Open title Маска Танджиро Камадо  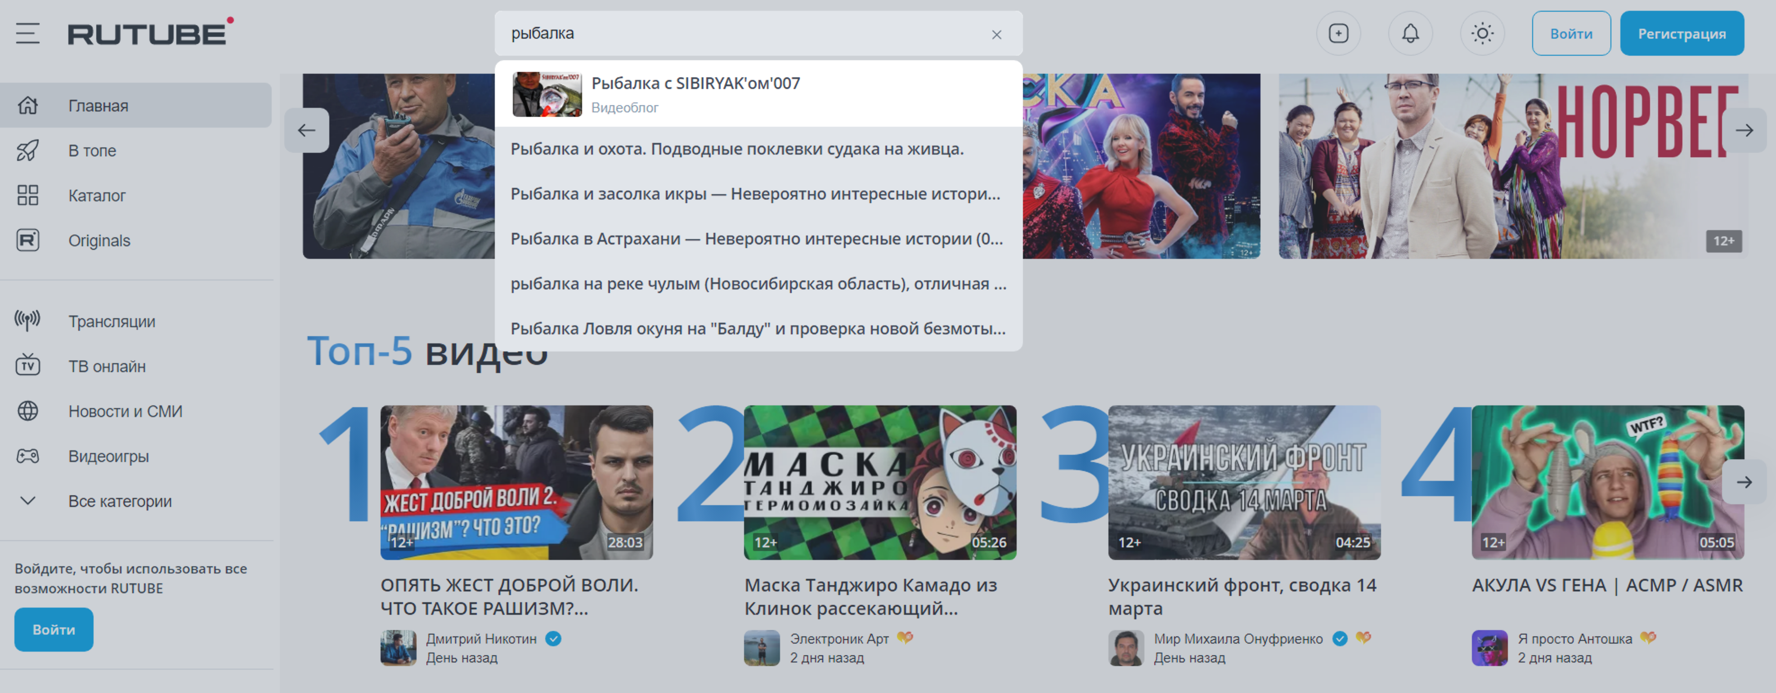[871, 596]
